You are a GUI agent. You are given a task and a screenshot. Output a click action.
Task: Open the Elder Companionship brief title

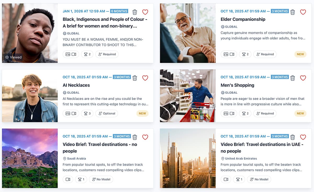tap(243, 19)
